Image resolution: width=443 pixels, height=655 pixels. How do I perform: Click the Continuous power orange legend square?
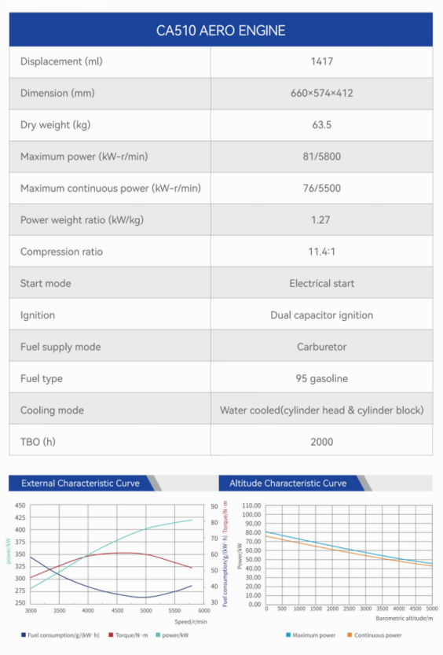tap(350, 635)
